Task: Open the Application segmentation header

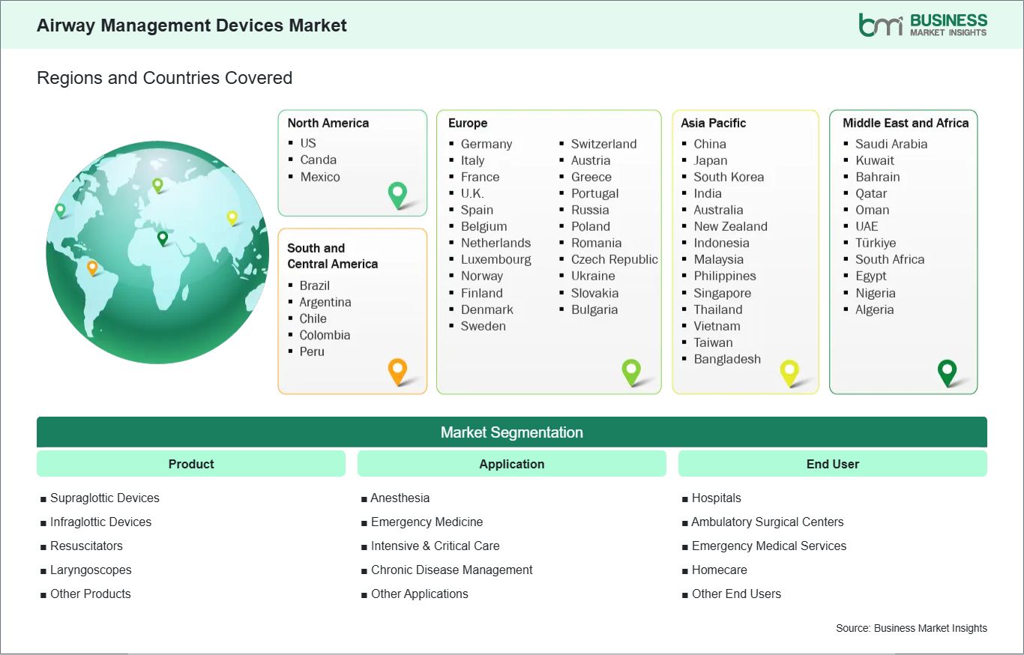Action: click(x=511, y=464)
